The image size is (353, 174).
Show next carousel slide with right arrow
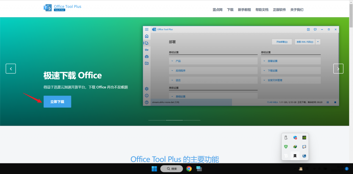(338, 69)
